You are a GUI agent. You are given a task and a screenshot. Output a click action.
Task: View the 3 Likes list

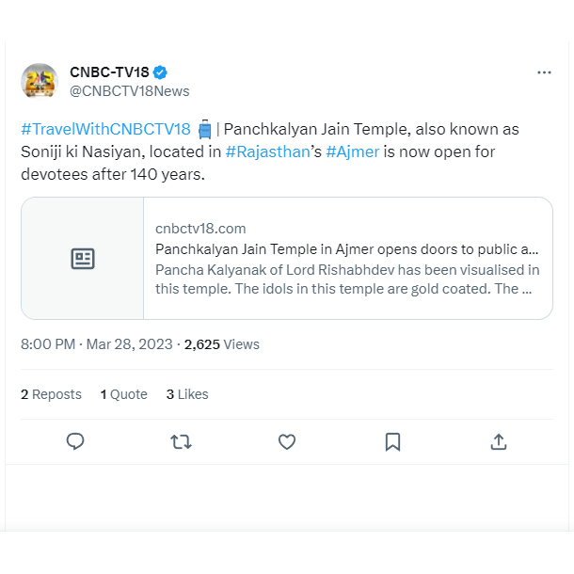(x=187, y=394)
